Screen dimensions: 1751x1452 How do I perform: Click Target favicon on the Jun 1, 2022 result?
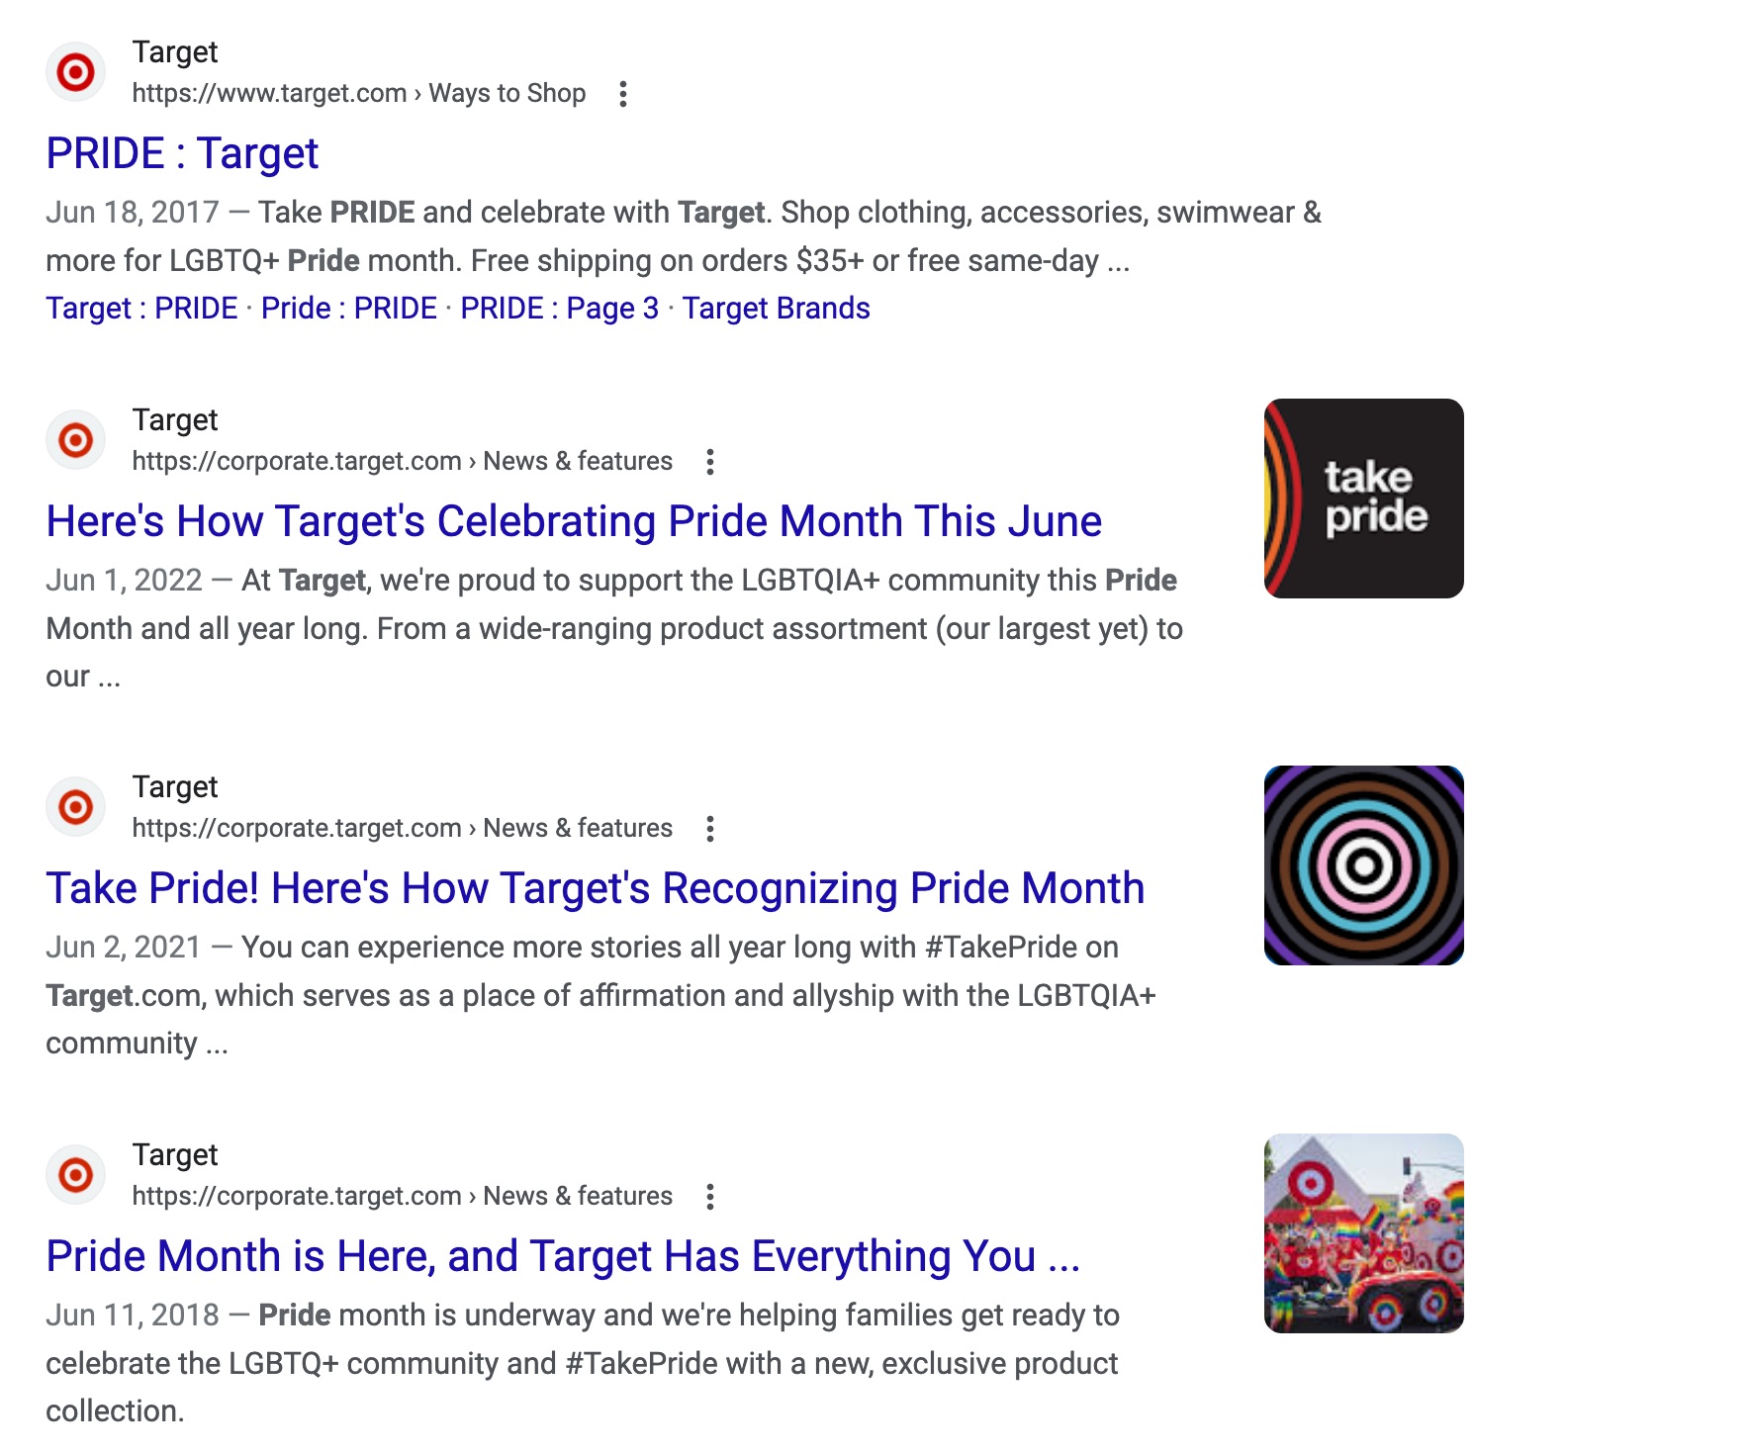(x=76, y=440)
